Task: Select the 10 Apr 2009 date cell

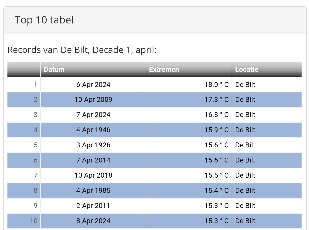Action: click(93, 100)
